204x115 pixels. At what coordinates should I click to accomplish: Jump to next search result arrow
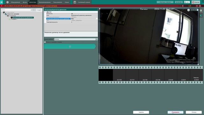click(x=35, y=10)
